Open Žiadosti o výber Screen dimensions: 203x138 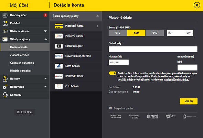click(x=25, y=55)
